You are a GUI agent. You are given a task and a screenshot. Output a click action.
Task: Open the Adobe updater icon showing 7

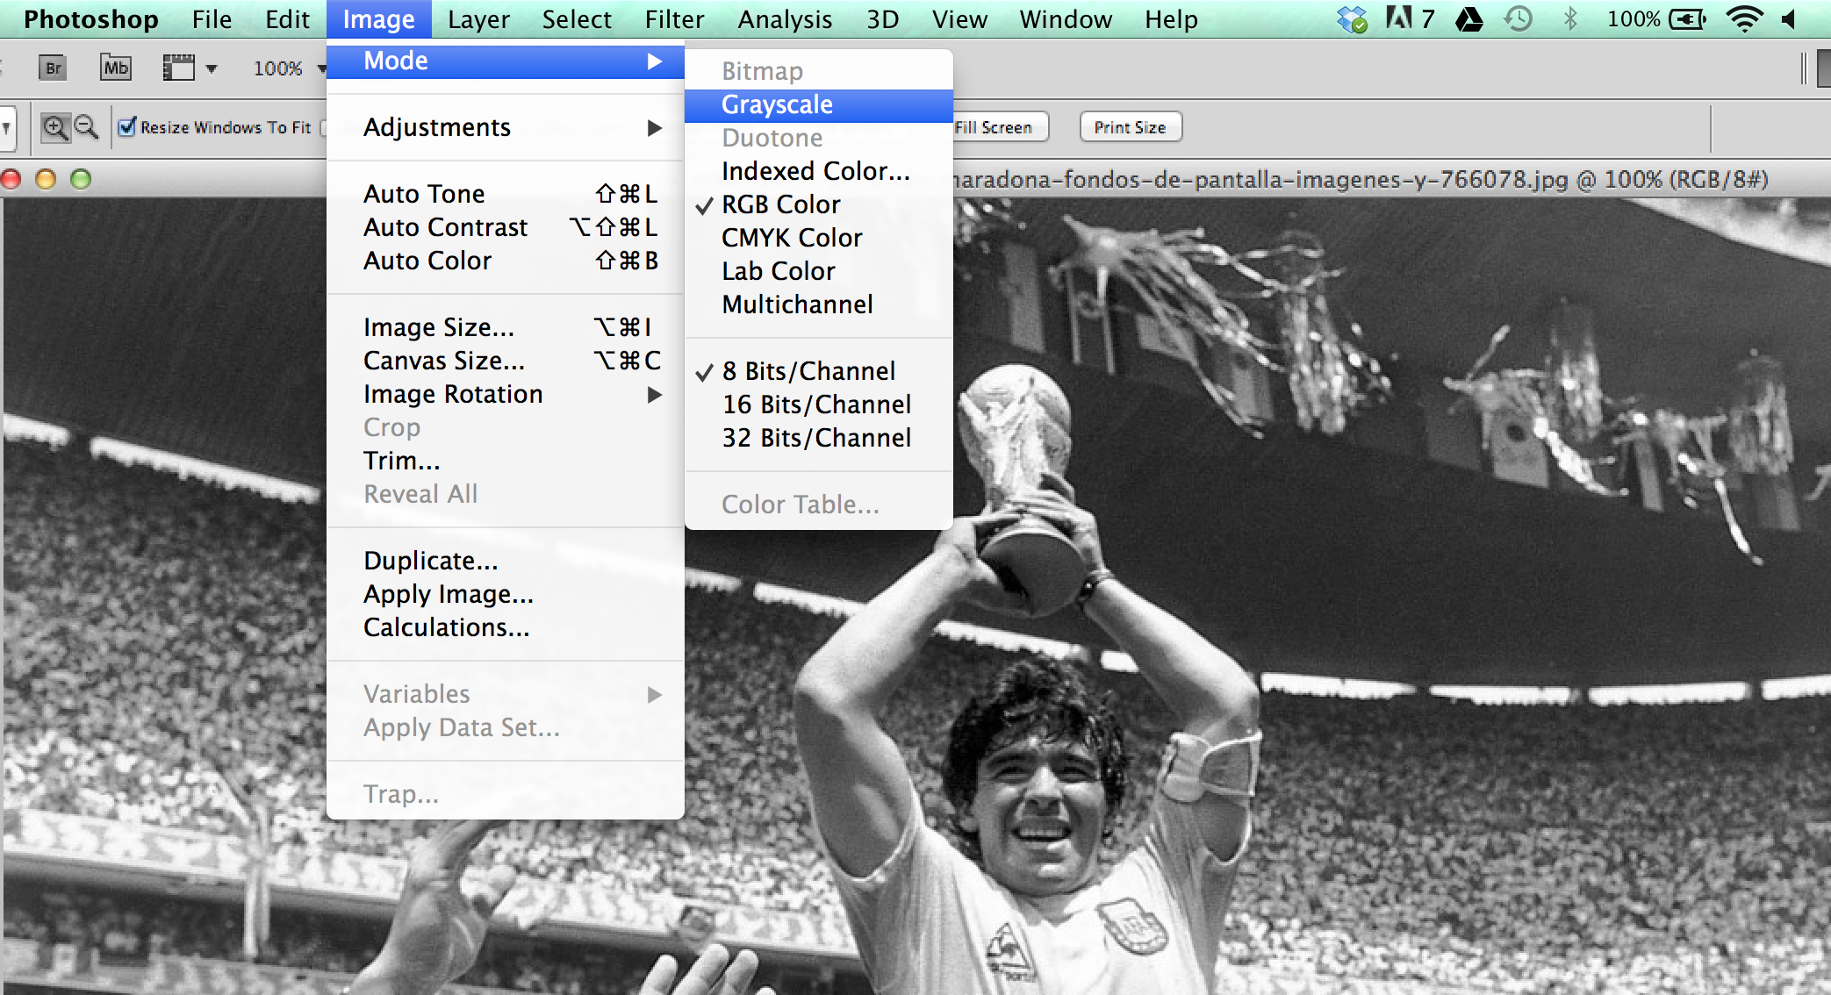tap(1411, 18)
